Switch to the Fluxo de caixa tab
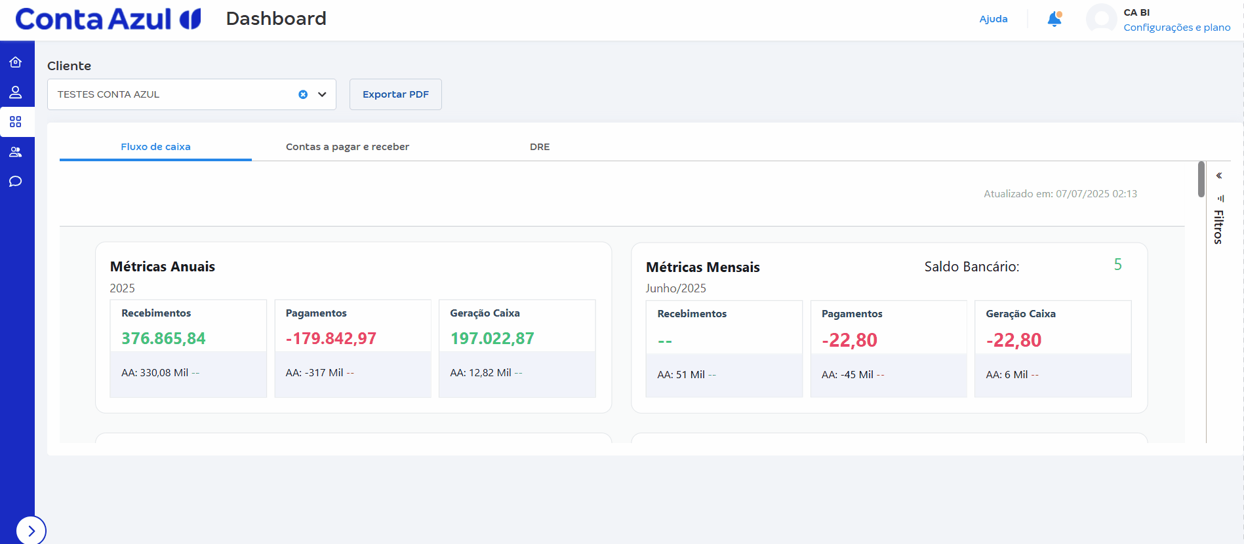 [x=155, y=147]
